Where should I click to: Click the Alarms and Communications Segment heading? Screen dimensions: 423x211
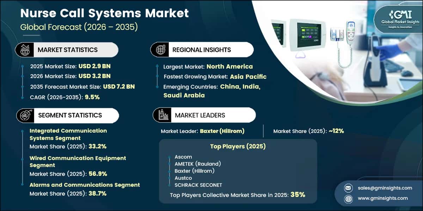[x=85, y=185]
